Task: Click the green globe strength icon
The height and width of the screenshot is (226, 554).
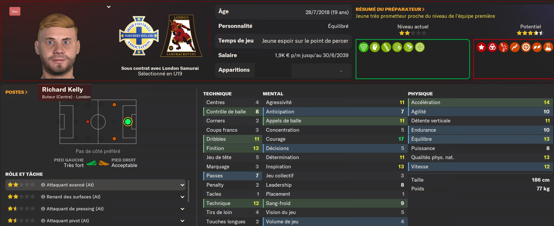Action: [x=420, y=47]
